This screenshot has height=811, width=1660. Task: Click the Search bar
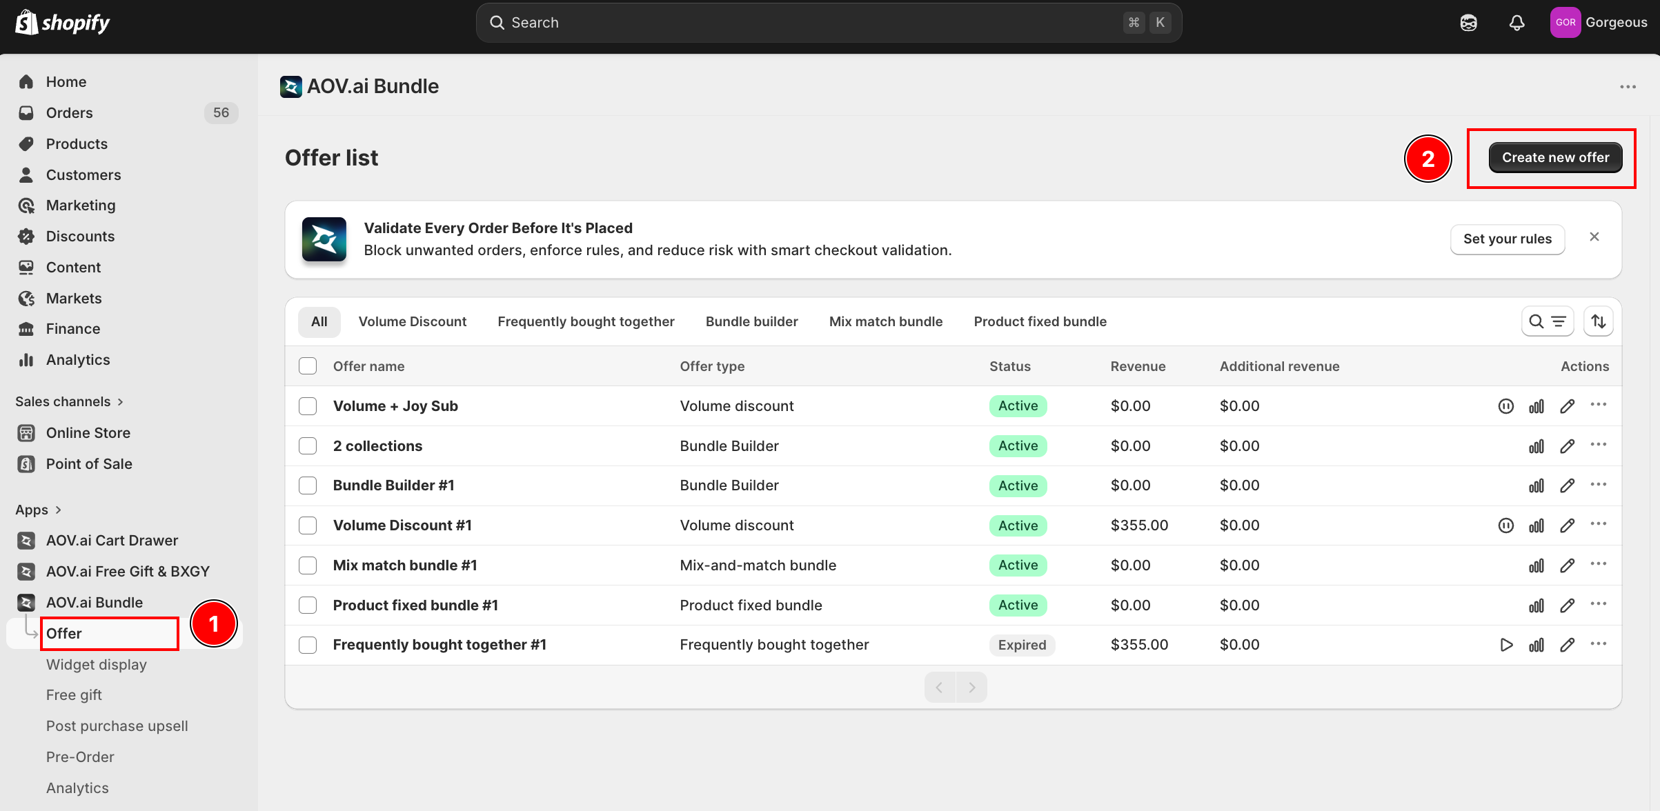click(x=829, y=23)
